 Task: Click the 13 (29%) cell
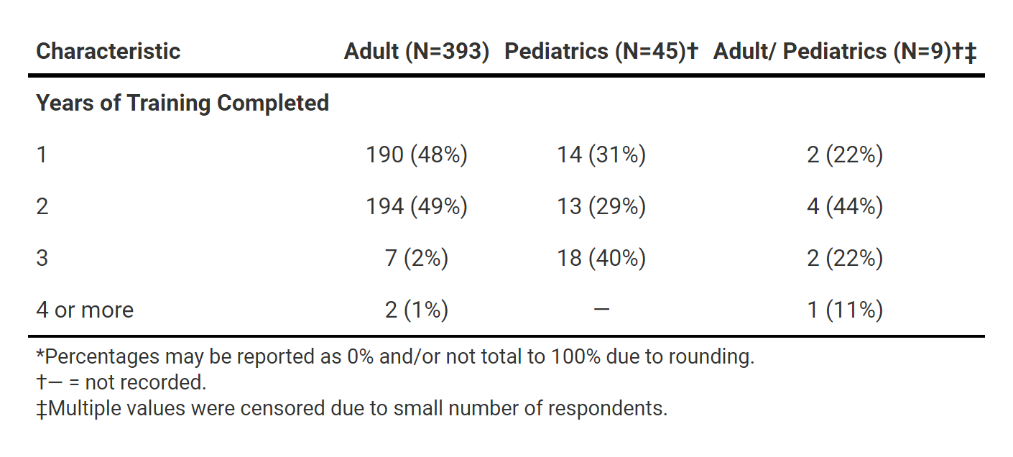pyautogui.click(x=601, y=206)
